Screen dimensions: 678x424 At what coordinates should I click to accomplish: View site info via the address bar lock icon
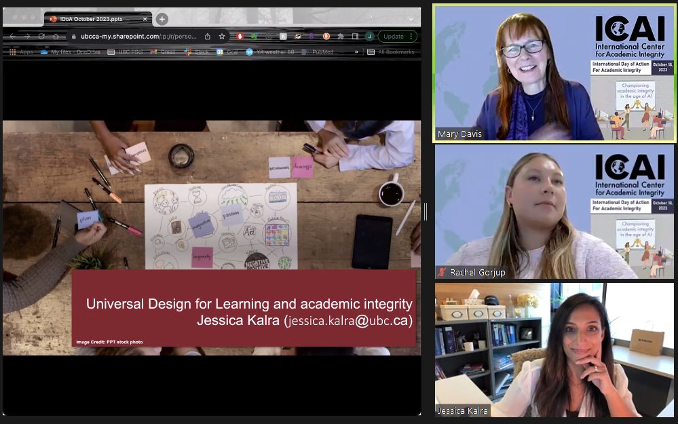(x=73, y=37)
